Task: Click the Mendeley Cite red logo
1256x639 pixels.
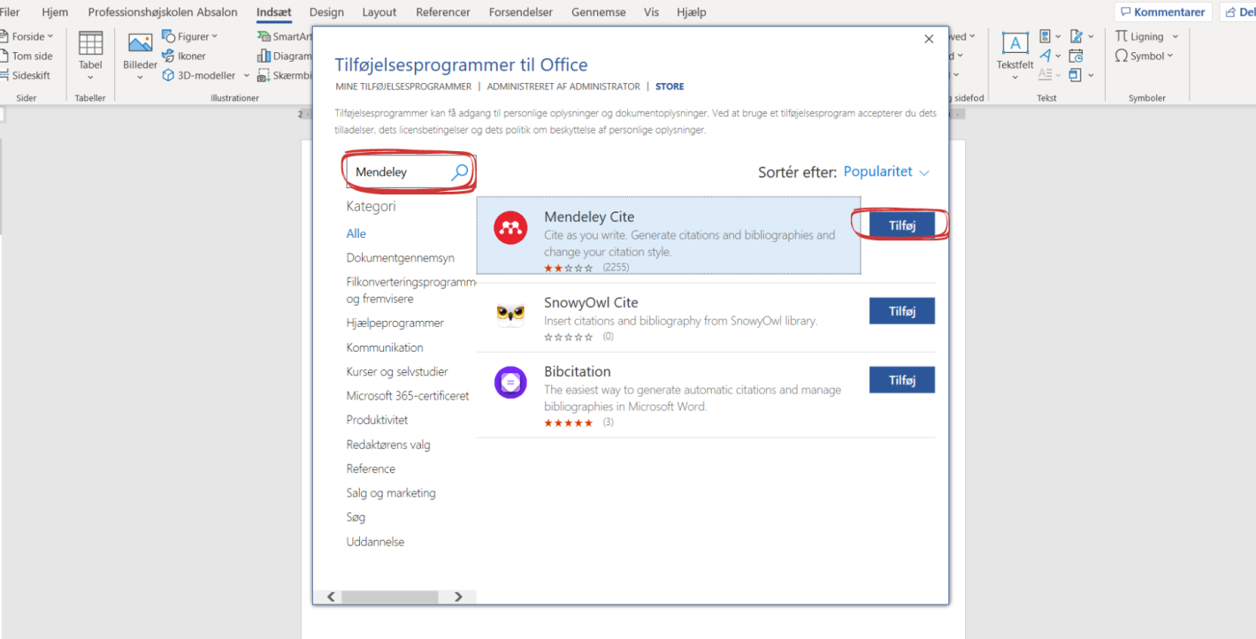Action: point(510,228)
